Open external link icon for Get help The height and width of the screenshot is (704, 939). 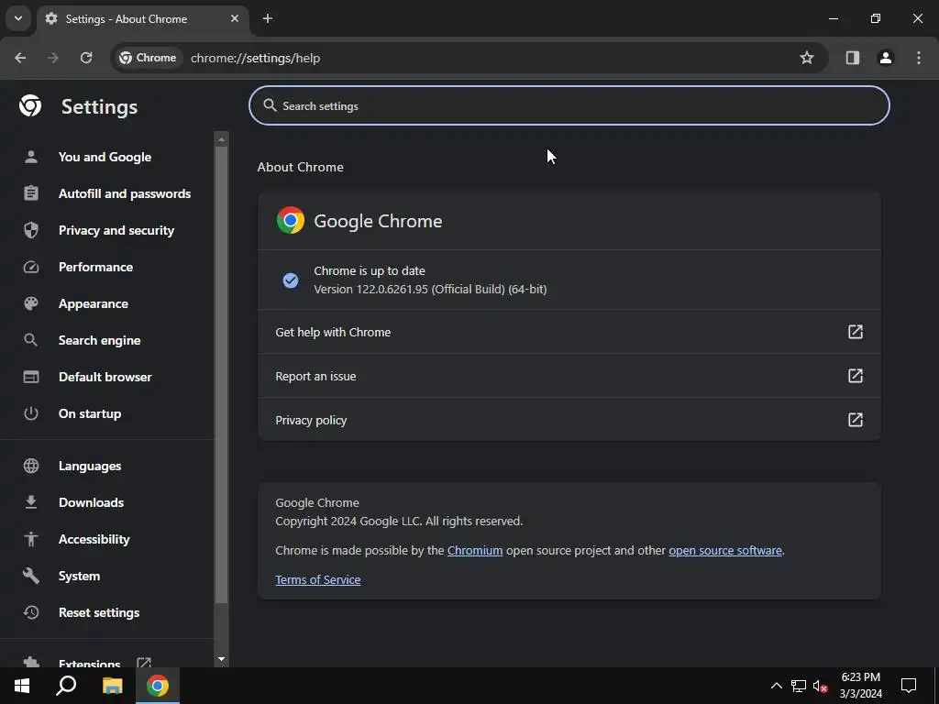point(856,332)
